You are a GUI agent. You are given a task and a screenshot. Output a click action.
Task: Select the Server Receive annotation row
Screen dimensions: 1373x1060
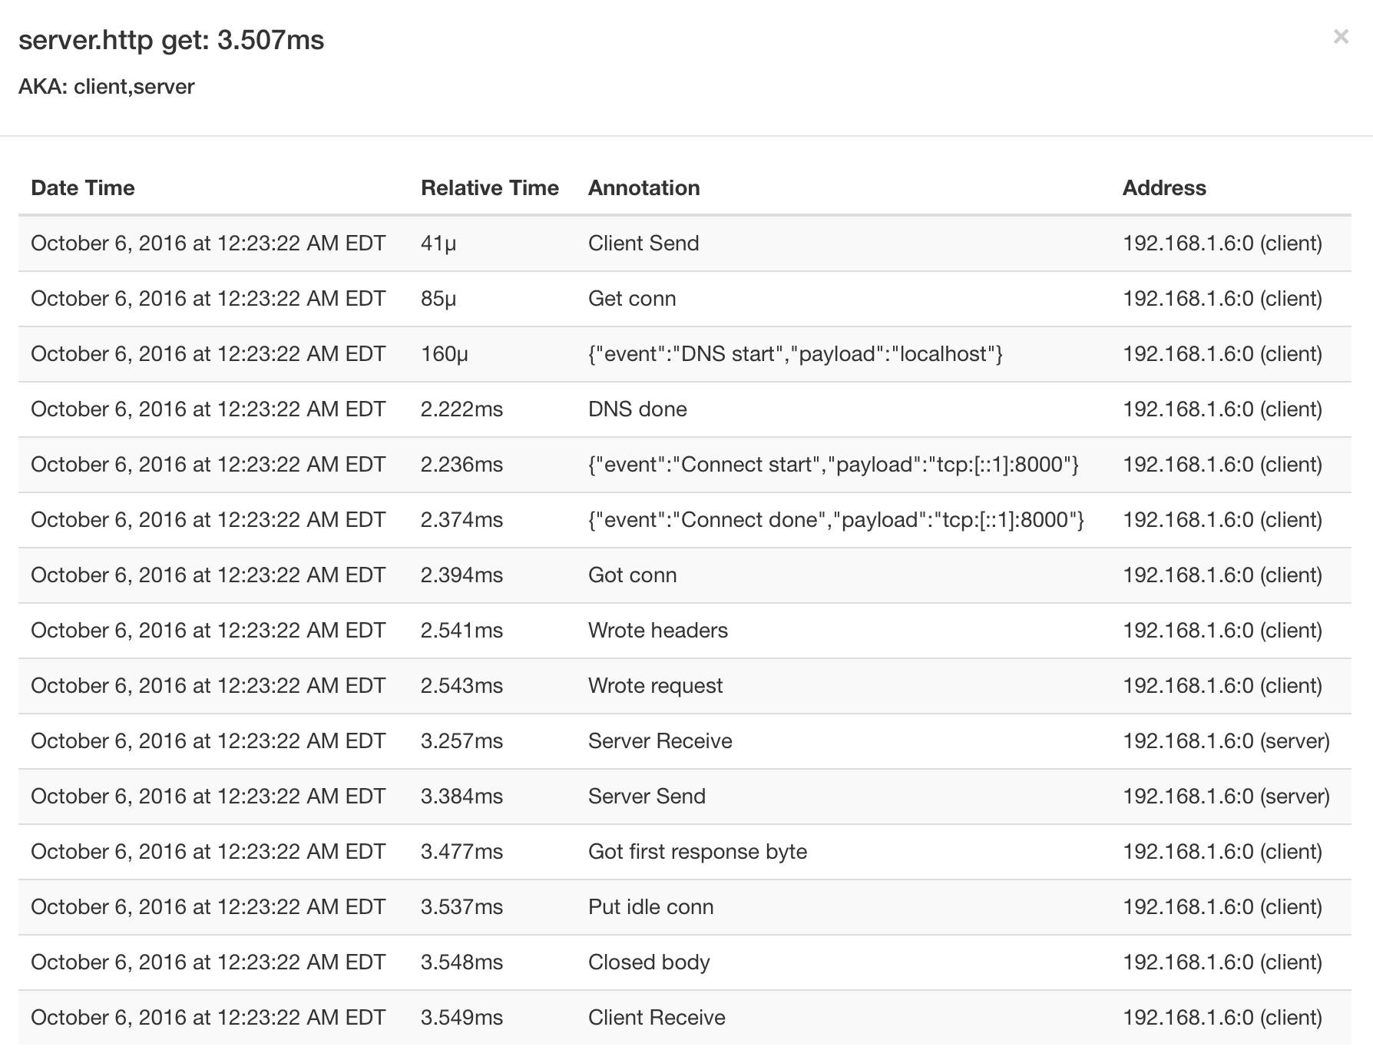click(x=660, y=740)
